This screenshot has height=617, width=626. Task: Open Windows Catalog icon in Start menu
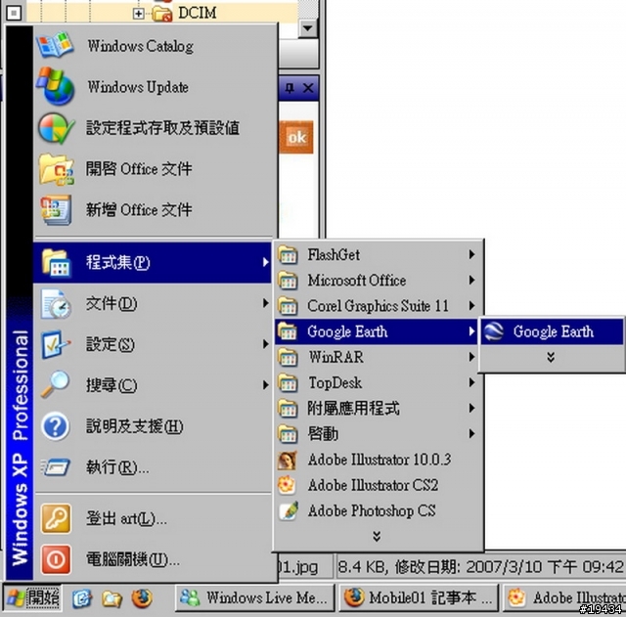(55, 45)
